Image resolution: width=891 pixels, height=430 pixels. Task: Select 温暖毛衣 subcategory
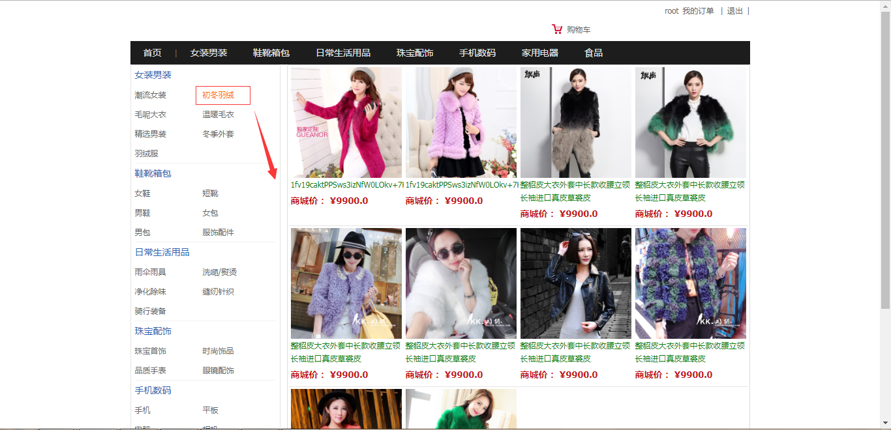pyautogui.click(x=218, y=115)
